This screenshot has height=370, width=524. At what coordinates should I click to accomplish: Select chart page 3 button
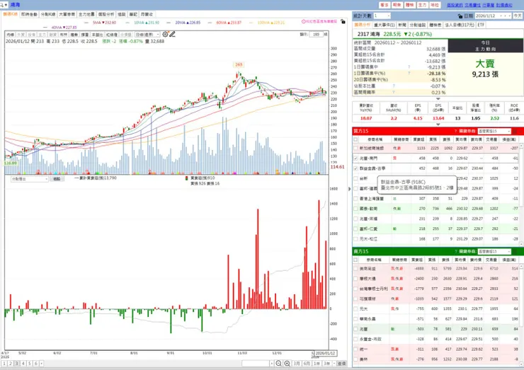tap(17, 364)
